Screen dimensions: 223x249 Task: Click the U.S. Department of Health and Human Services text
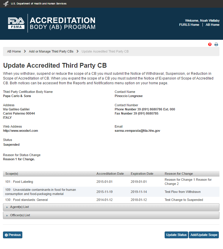pos(39,4)
